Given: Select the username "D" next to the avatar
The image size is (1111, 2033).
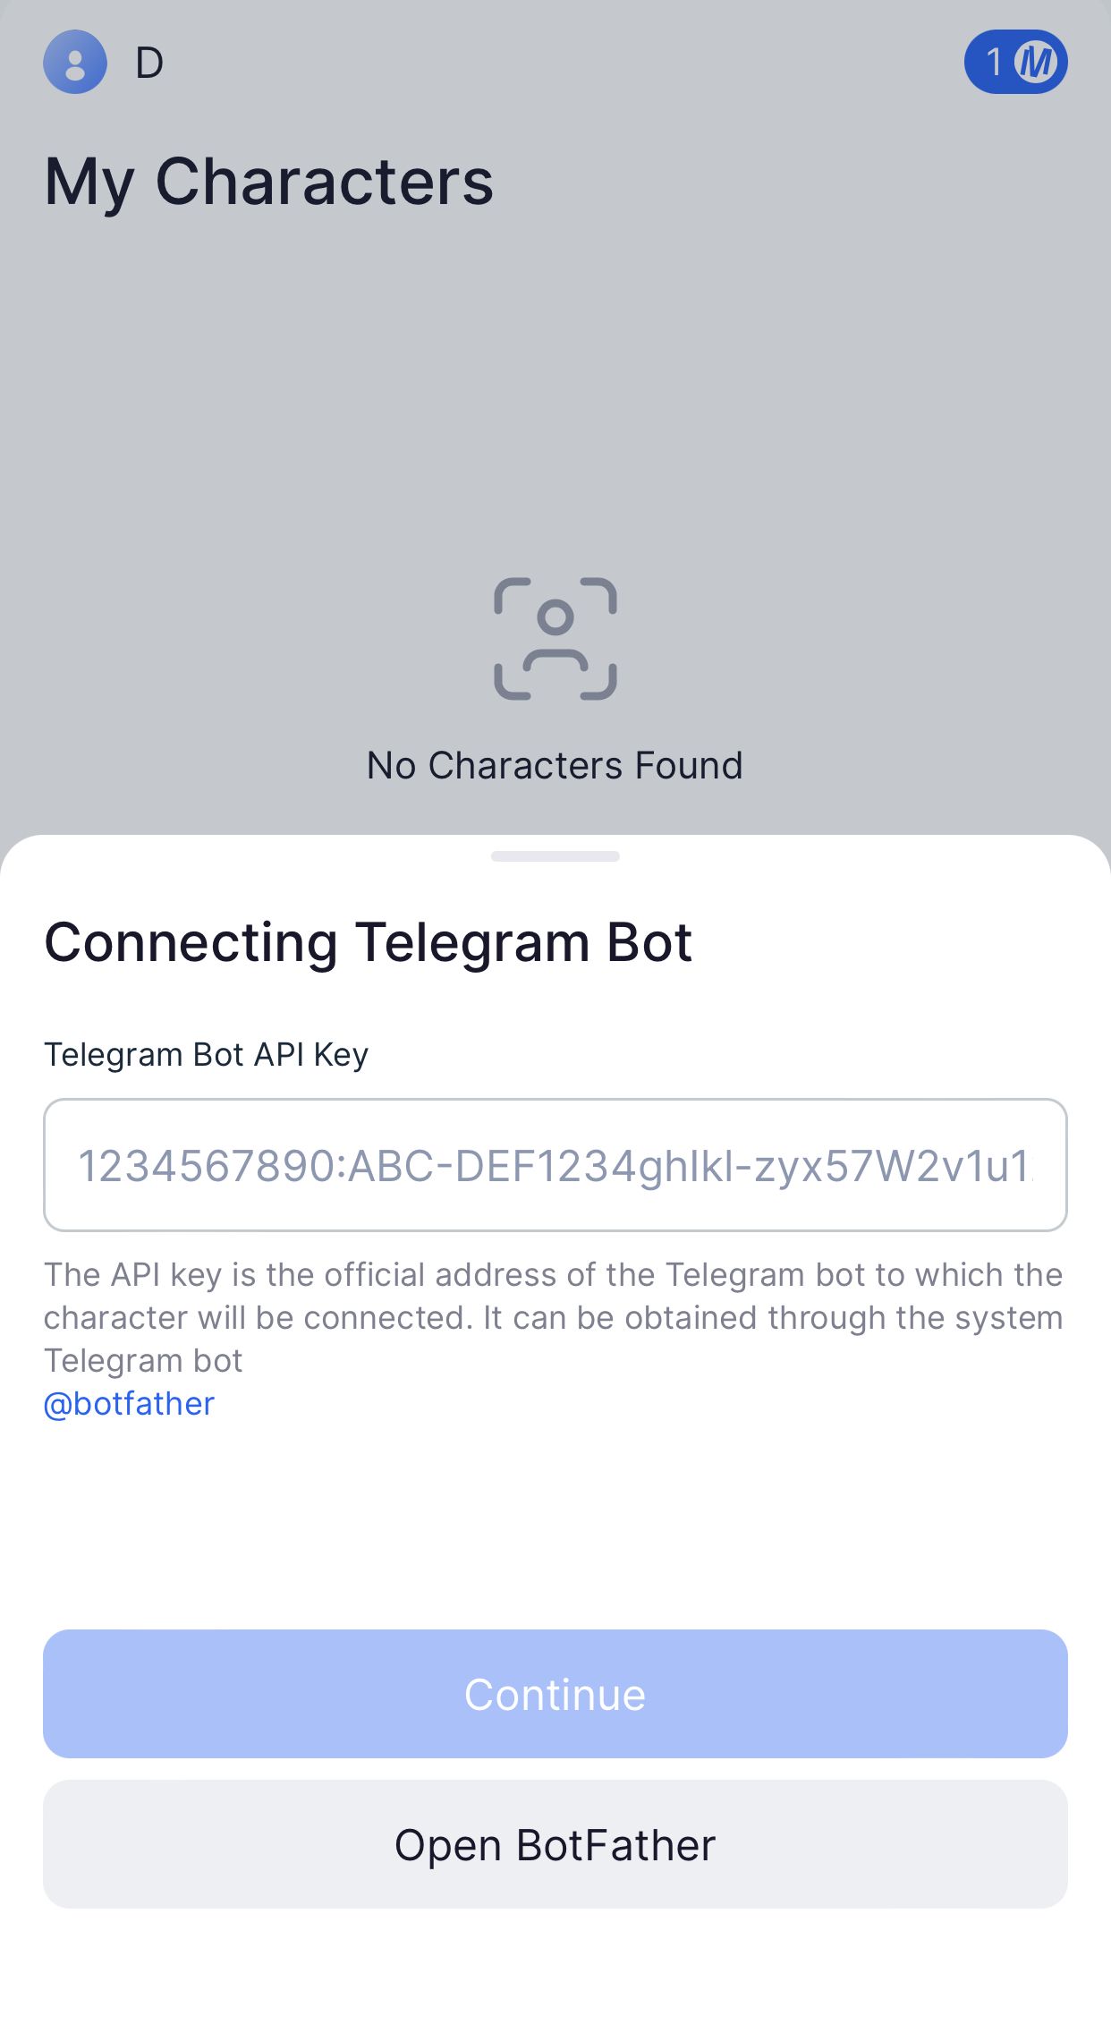Looking at the screenshot, I should [148, 63].
